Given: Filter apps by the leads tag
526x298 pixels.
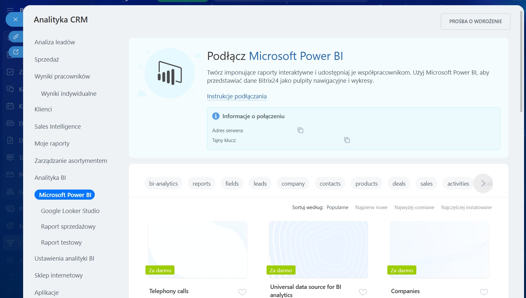Looking at the screenshot, I should 260,184.
